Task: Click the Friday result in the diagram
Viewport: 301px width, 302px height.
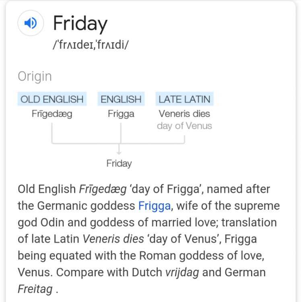Action: pos(119,163)
